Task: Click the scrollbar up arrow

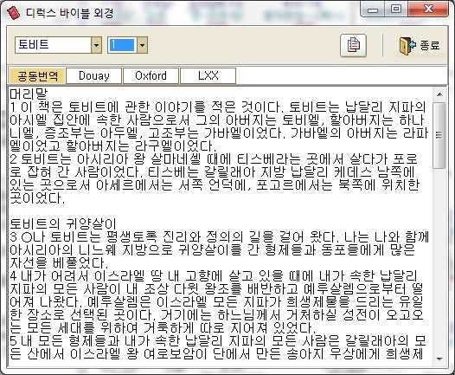Action: click(x=439, y=94)
